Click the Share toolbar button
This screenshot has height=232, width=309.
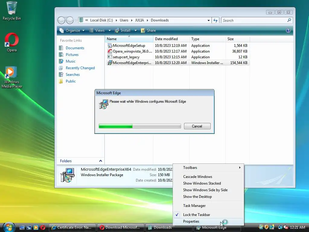[x=148, y=31]
